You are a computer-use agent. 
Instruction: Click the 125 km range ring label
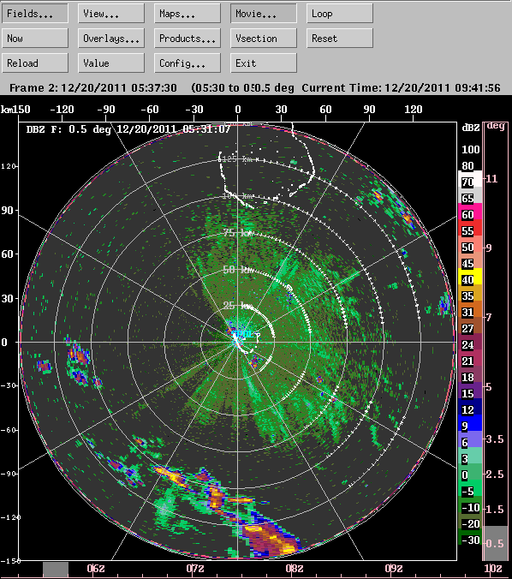click(237, 159)
